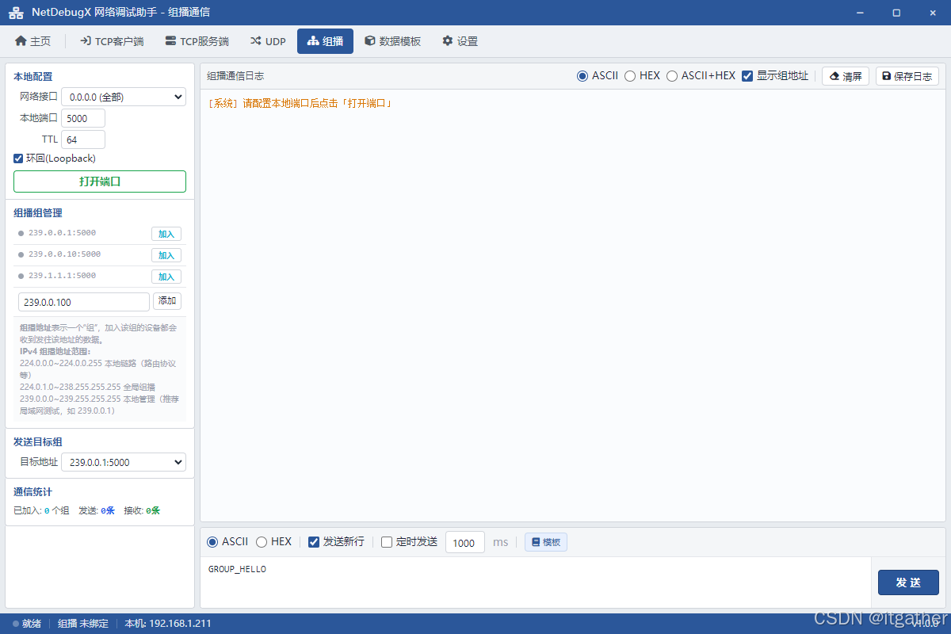Click the 本机: 192.168.1.211 status text
Screen dimensions: 951x634
click(x=168, y=624)
